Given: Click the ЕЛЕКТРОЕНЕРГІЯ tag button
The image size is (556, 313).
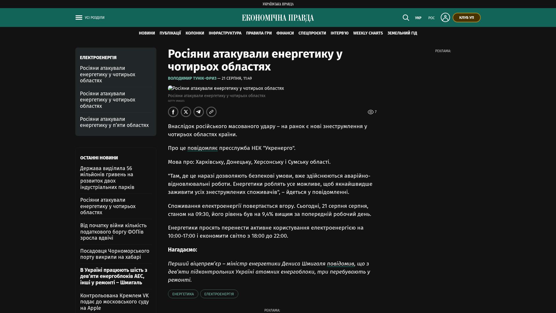Looking at the screenshot, I should click(219, 294).
